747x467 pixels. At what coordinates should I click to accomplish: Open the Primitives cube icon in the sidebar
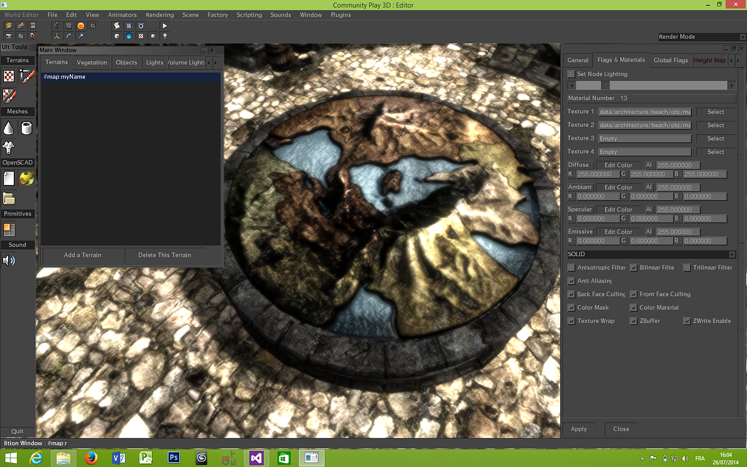point(9,229)
